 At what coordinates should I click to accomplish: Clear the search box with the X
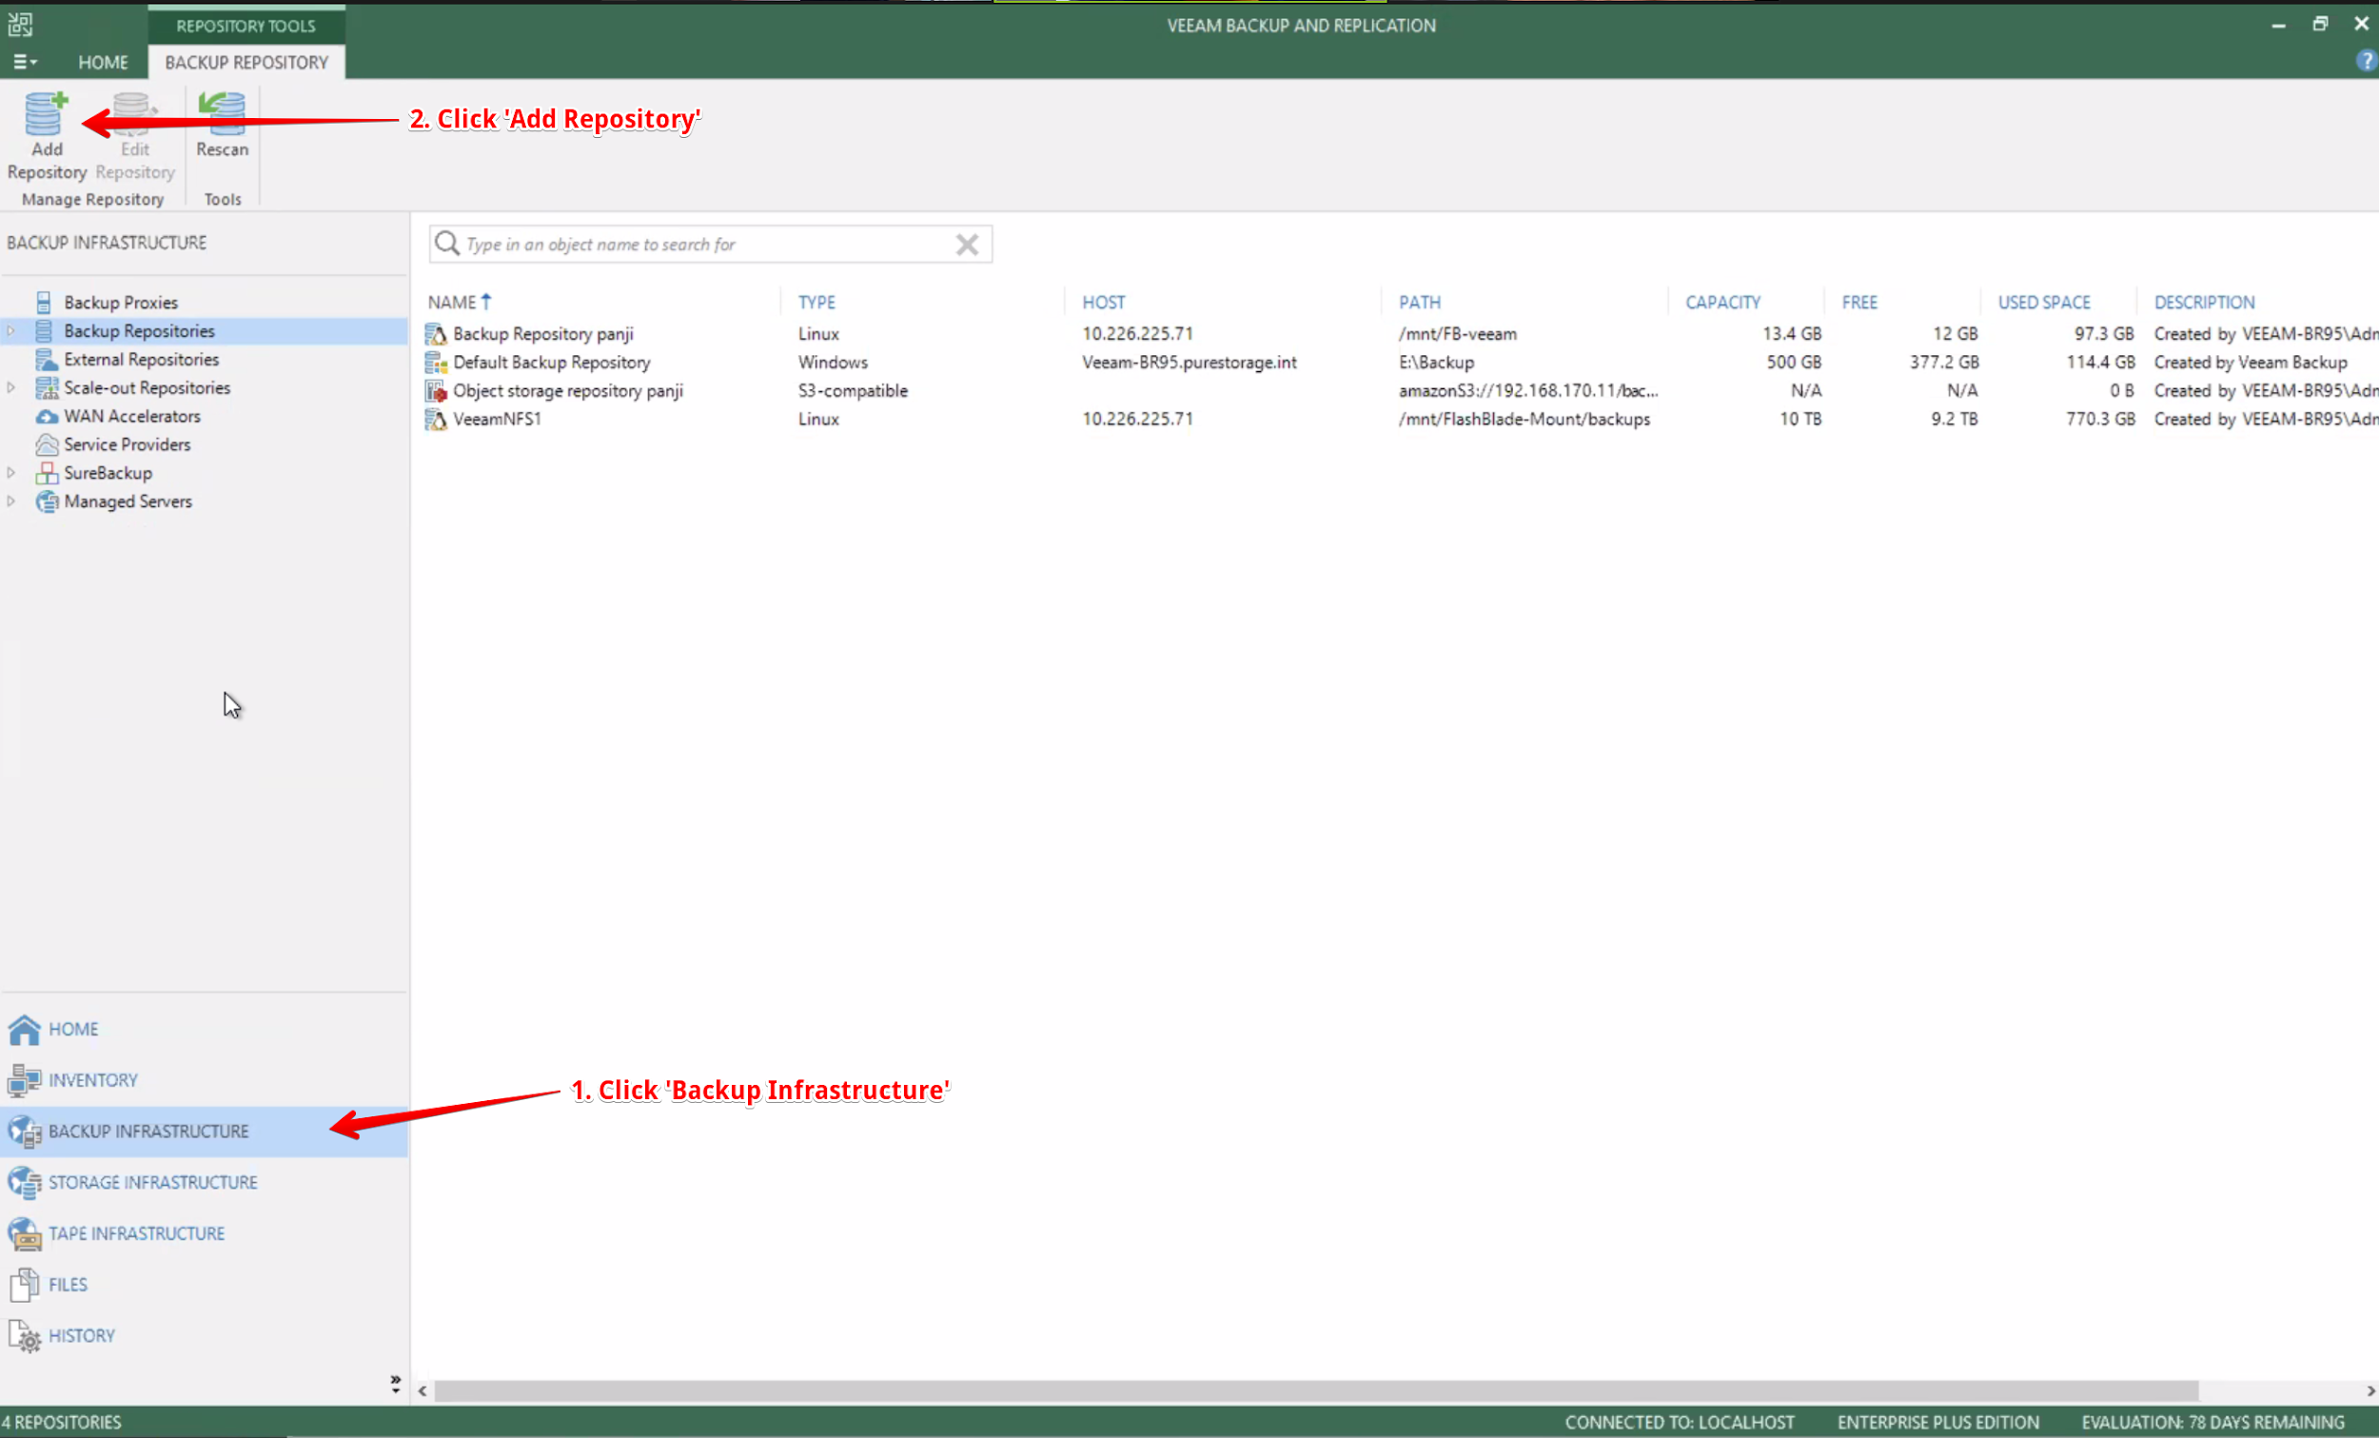(x=968, y=245)
